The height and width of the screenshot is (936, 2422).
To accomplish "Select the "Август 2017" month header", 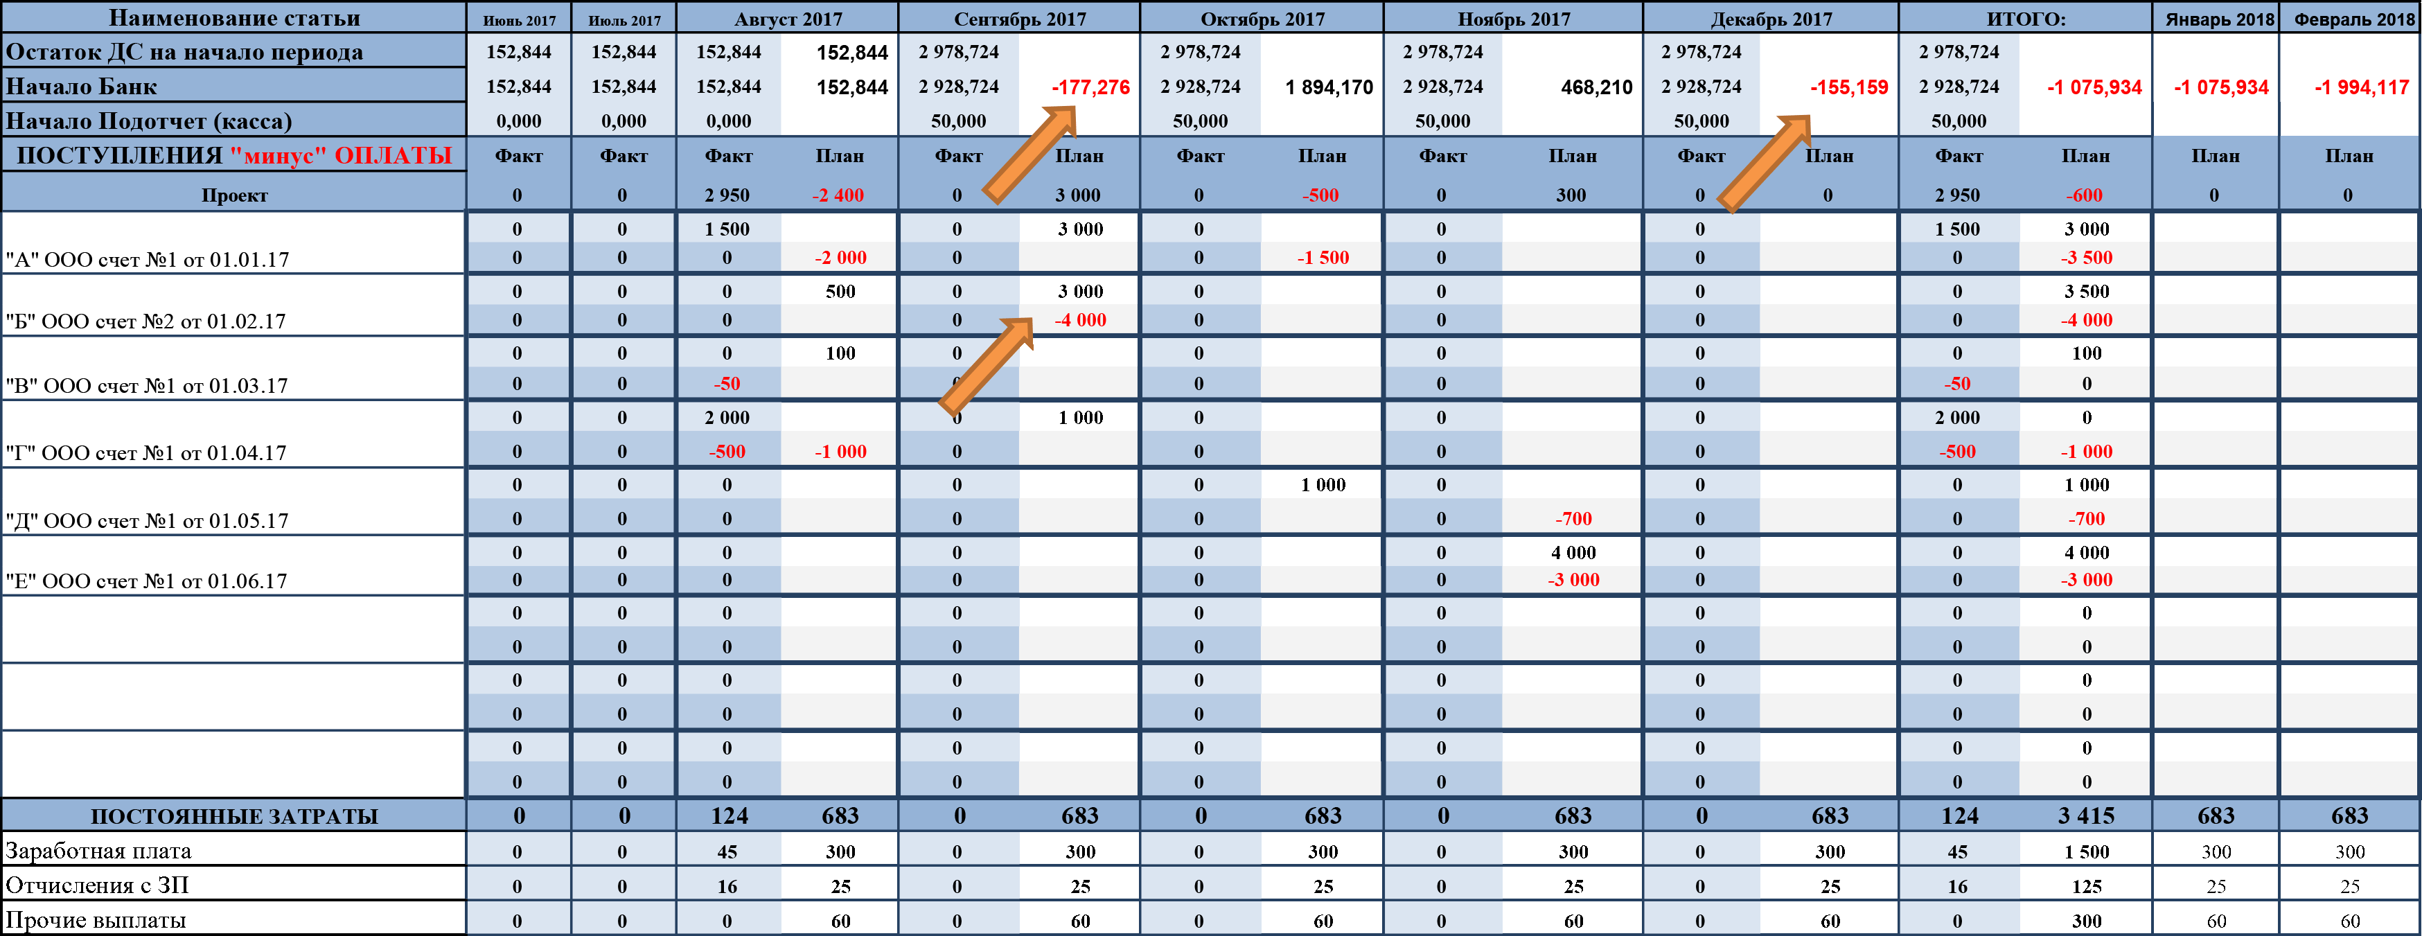I will point(788,19).
